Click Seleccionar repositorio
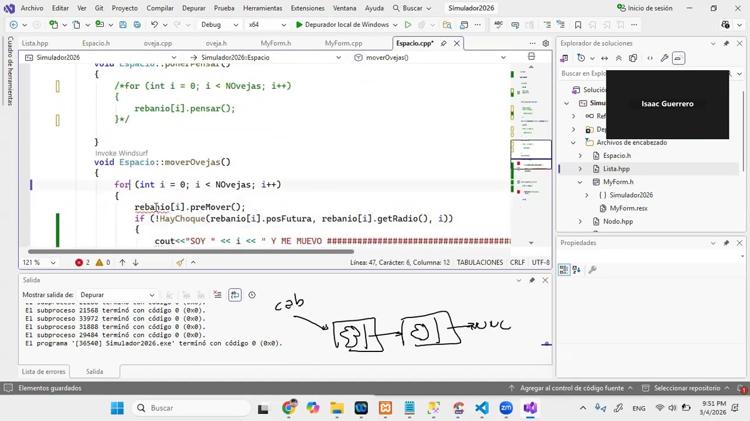 (x=687, y=388)
